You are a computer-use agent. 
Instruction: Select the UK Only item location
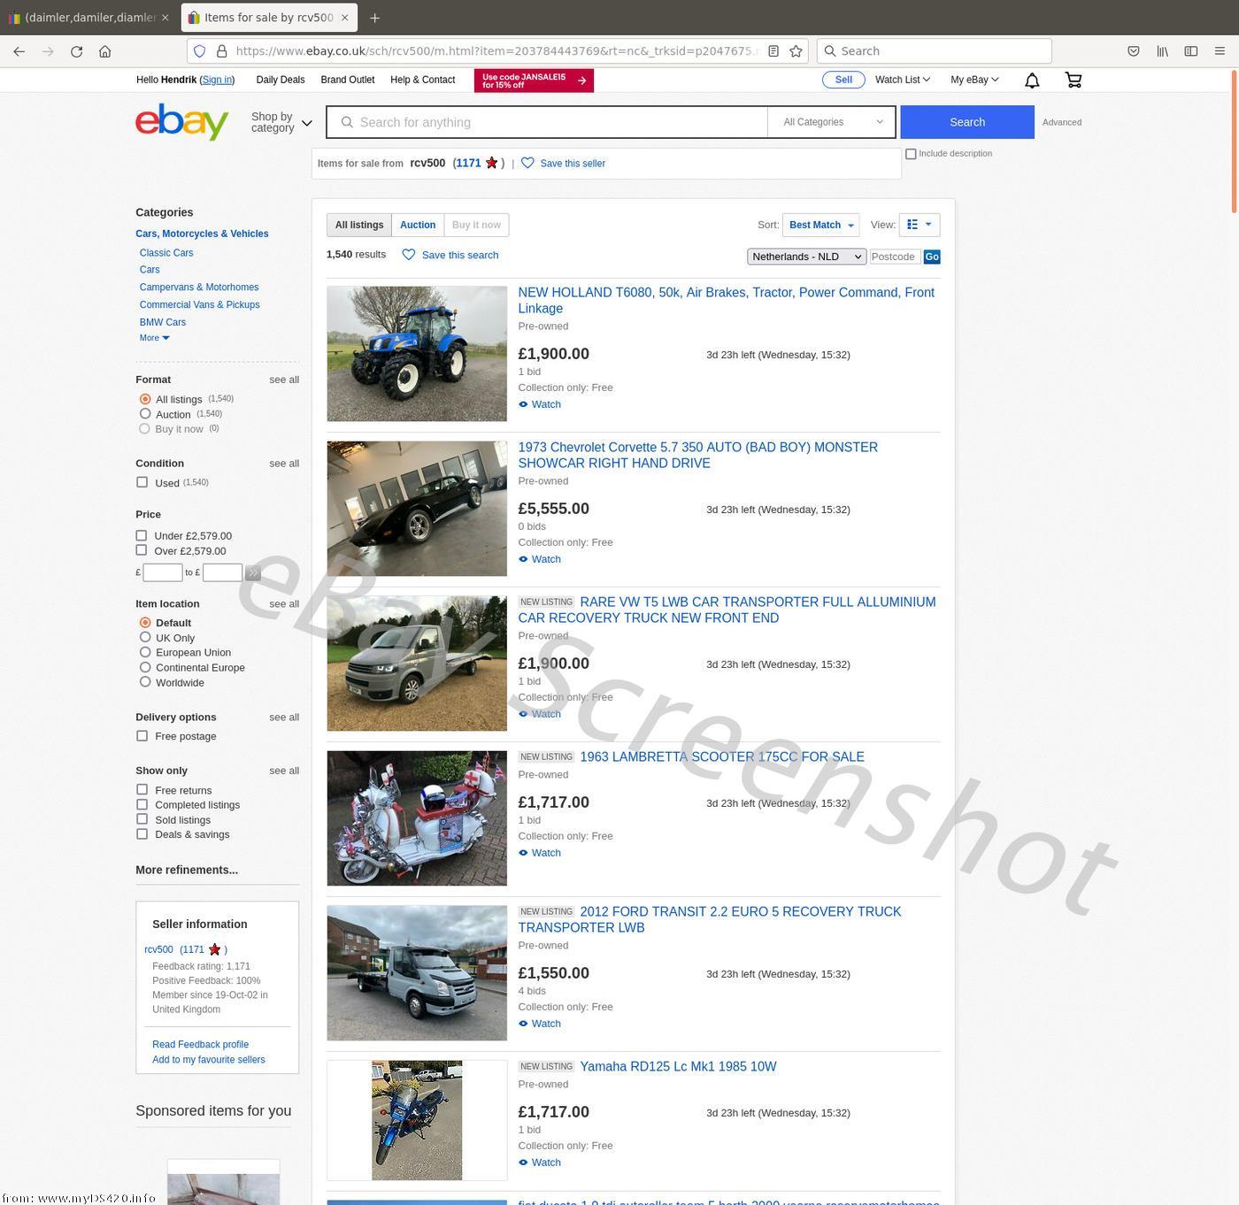pos(145,637)
